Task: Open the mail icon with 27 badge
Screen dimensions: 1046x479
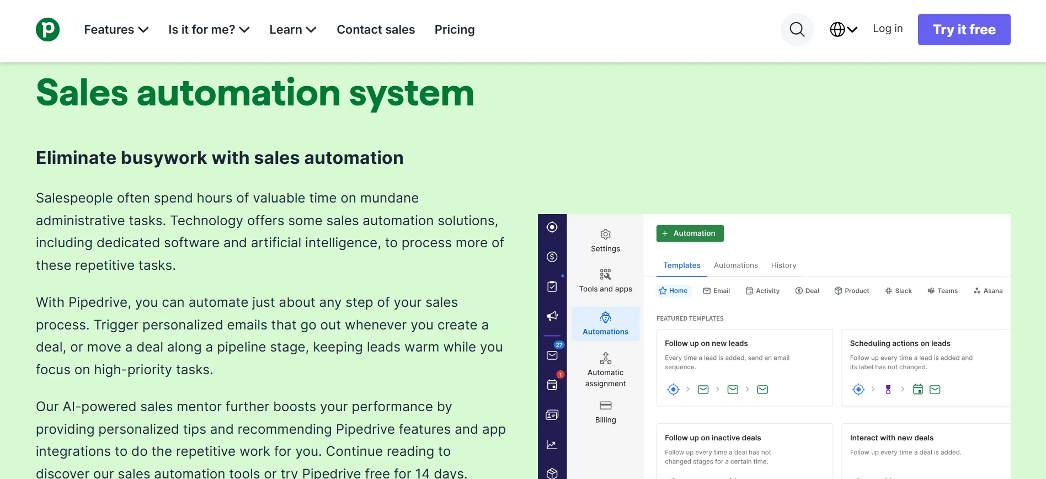Action: coord(552,355)
